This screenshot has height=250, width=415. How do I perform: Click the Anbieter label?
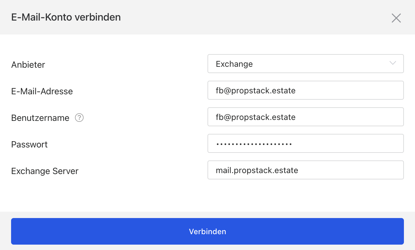(28, 65)
